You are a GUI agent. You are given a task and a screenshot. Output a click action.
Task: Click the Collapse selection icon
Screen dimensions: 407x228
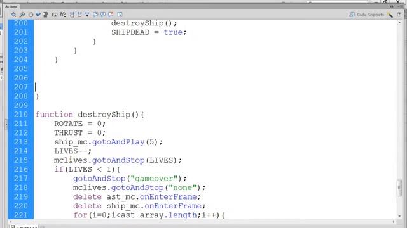(x=79, y=15)
